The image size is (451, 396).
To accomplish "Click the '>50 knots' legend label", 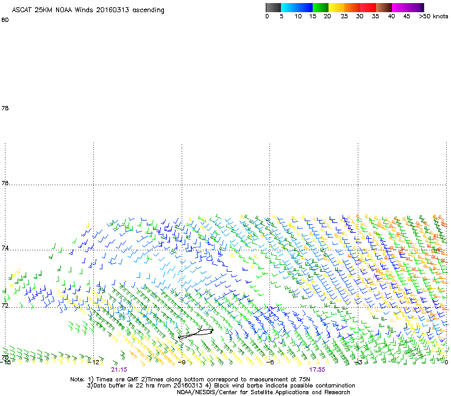I will click(433, 16).
